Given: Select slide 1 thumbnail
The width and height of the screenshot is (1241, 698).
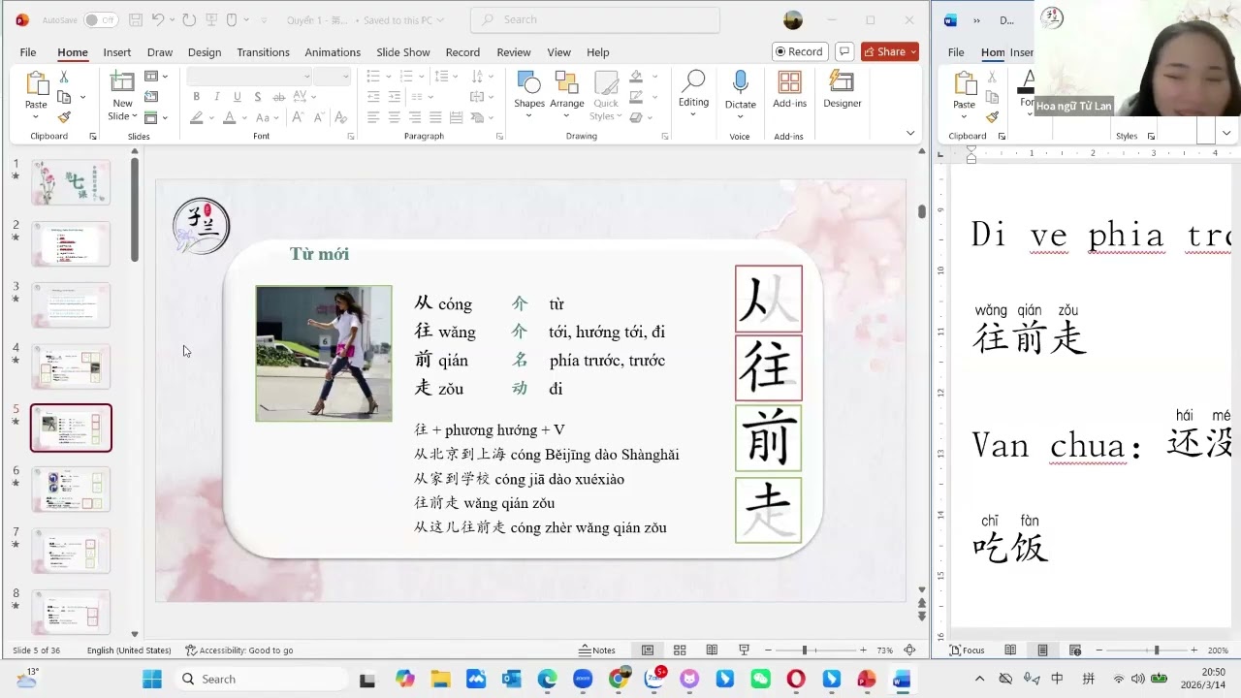Looking at the screenshot, I should click(71, 182).
